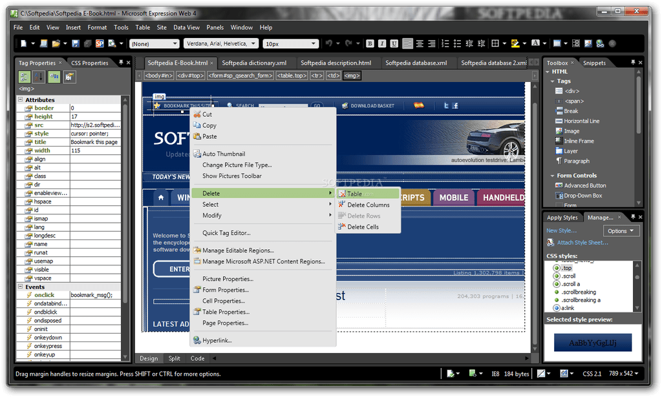Click the Font Color A button
This screenshot has width=662, height=397.
click(x=535, y=43)
